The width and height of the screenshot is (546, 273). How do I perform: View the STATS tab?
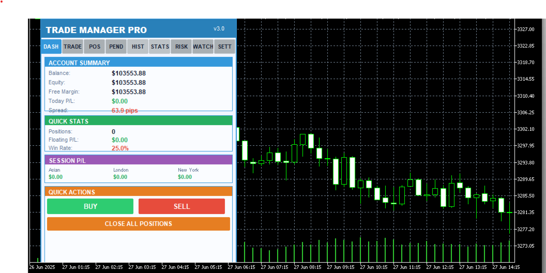pyautogui.click(x=160, y=47)
